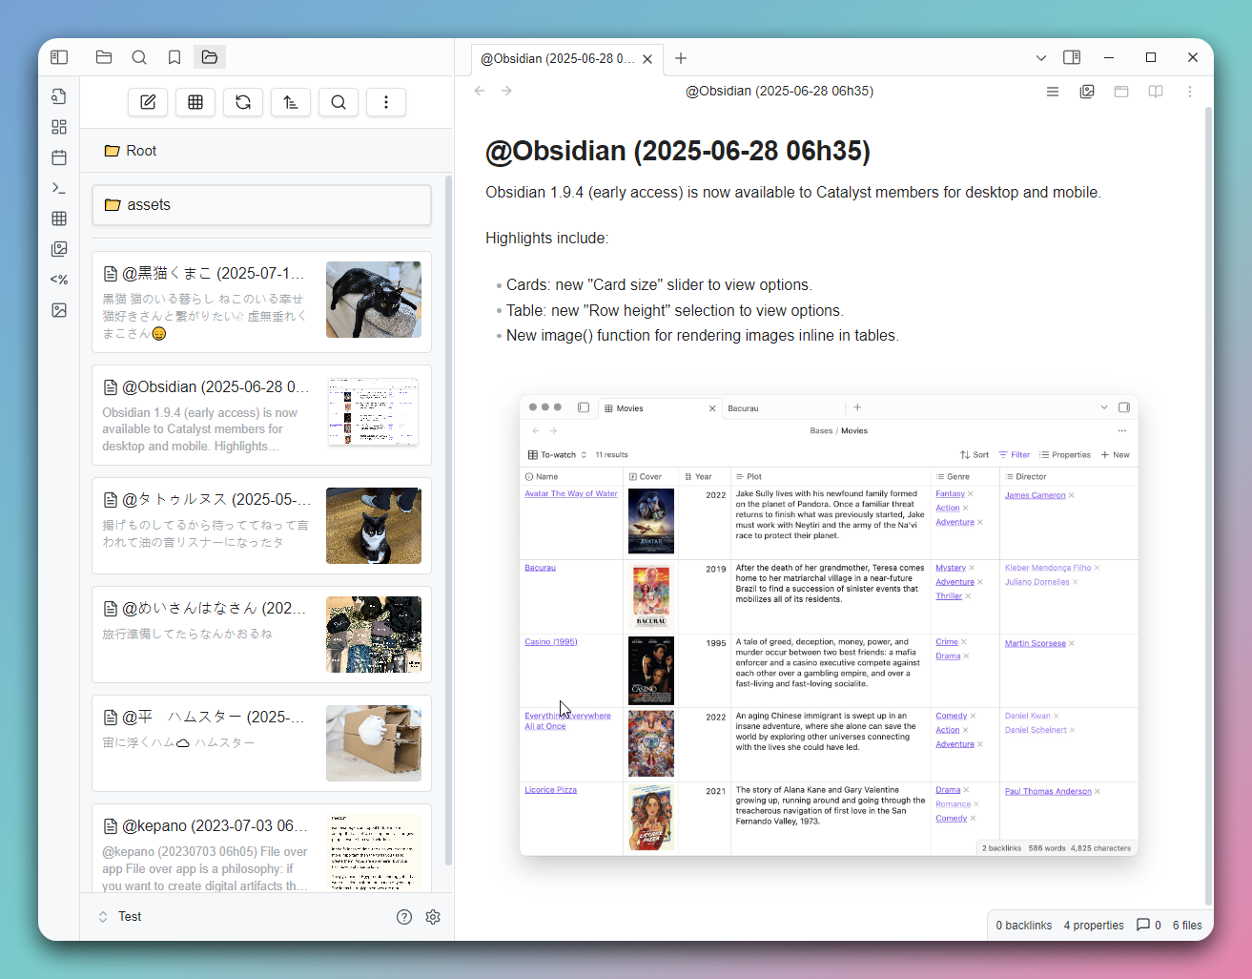Open the @平 ハムスター note card
This screenshot has width=1252, height=979.
coord(261,743)
